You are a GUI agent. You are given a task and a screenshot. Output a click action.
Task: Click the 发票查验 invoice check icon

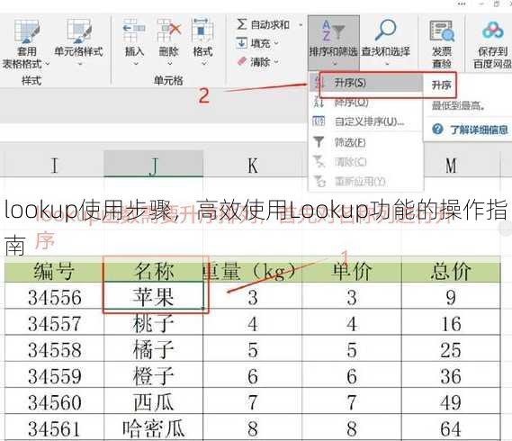pos(442,31)
